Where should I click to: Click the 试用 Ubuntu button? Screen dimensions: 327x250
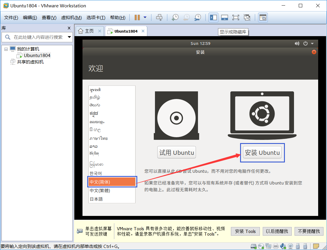176,152
